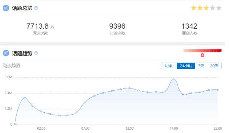Show the 30天 reading trend

click(214, 66)
